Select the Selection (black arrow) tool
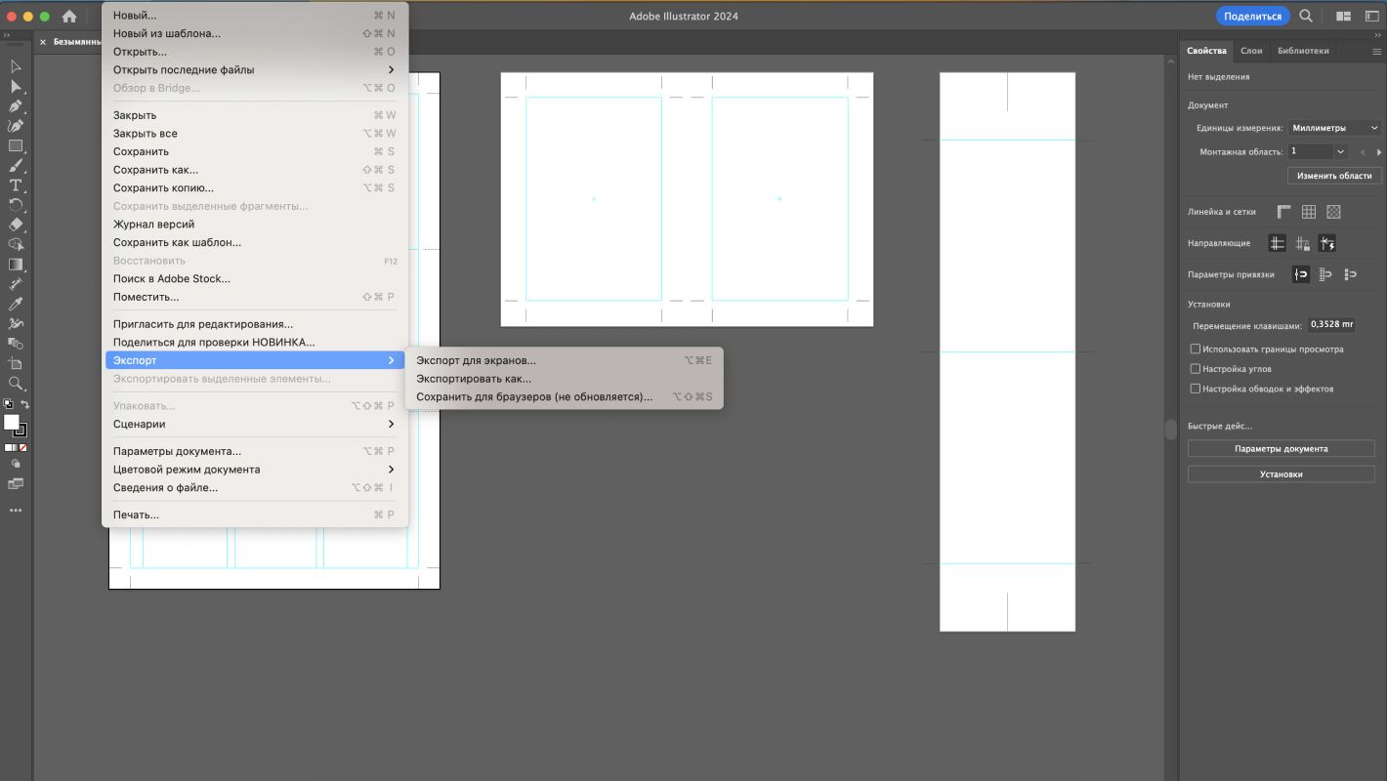Viewport: 1387px width, 781px height. pyautogui.click(x=16, y=66)
